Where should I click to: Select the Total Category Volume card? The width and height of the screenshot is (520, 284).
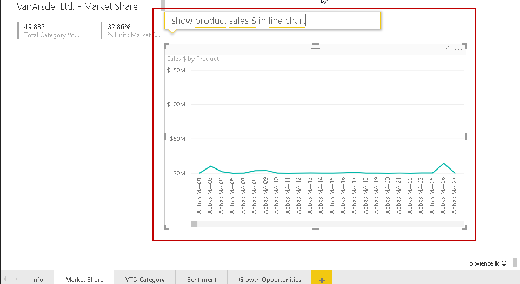[52, 30]
